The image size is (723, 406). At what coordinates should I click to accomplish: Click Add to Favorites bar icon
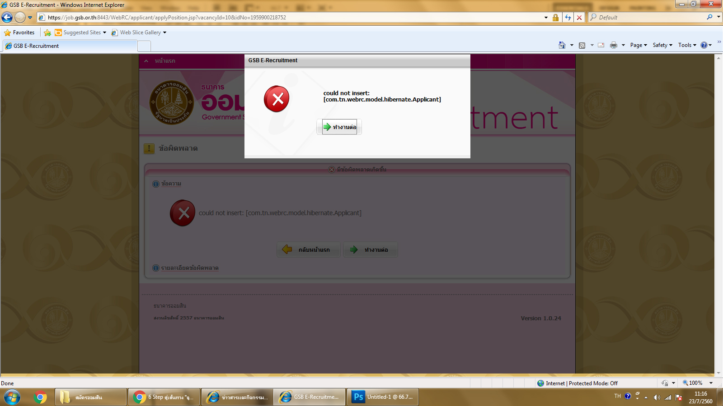point(47,32)
